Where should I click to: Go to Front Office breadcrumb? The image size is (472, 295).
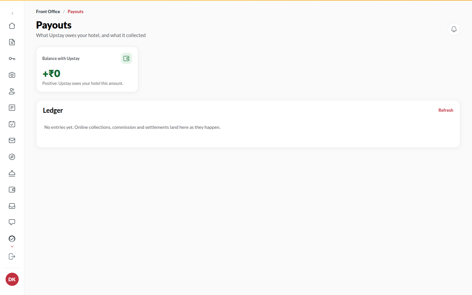(48, 11)
